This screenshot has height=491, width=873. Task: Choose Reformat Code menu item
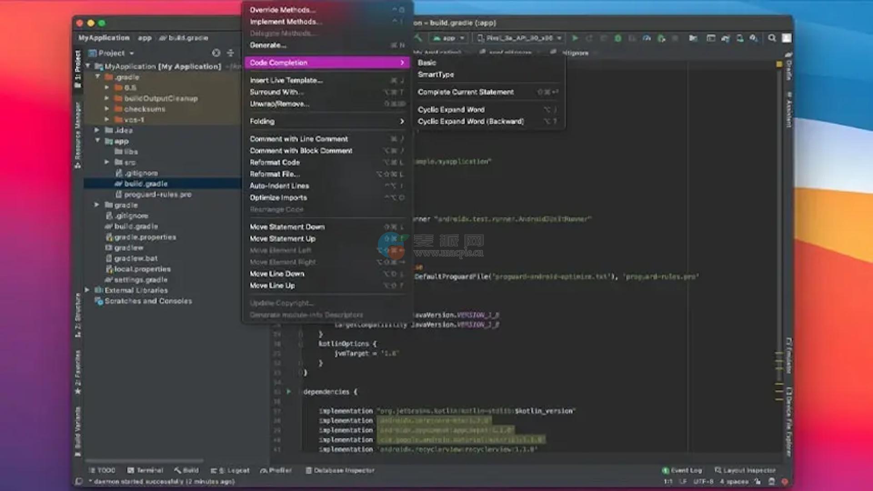pyautogui.click(x=326, y=163)
